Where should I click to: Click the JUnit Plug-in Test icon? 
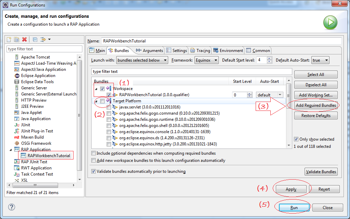pyautogui.click(x=17, y=131)
